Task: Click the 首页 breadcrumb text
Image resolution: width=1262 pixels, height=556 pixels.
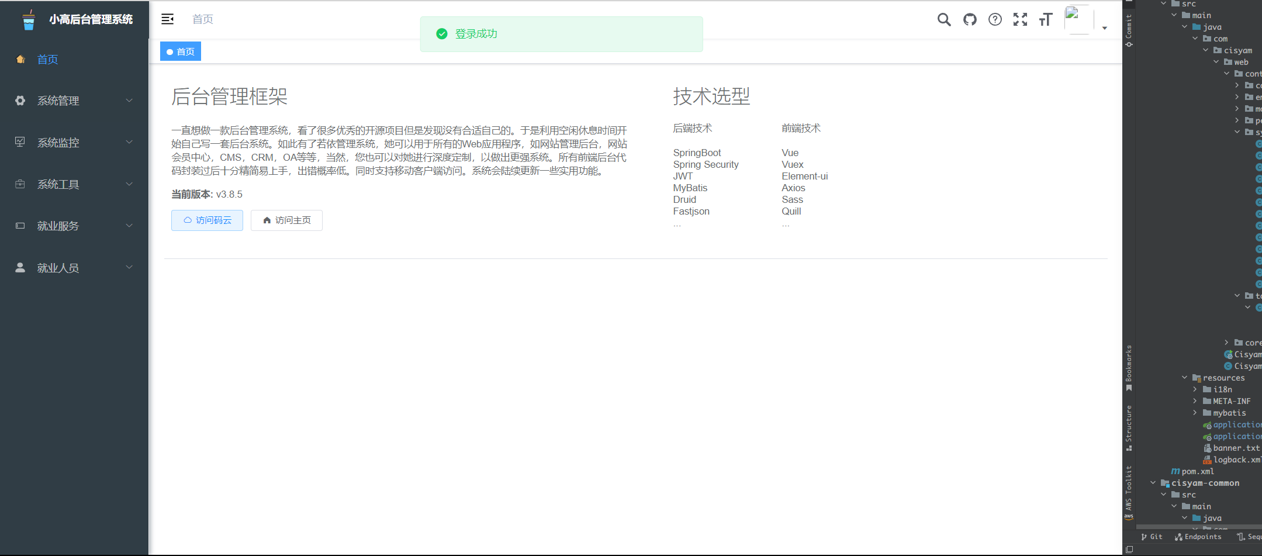Action: pyautogui.click(x=203, y=19)
